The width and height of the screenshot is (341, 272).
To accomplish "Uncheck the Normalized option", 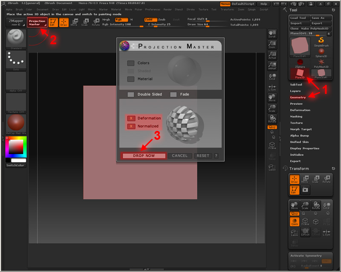I will click(131, 126).
